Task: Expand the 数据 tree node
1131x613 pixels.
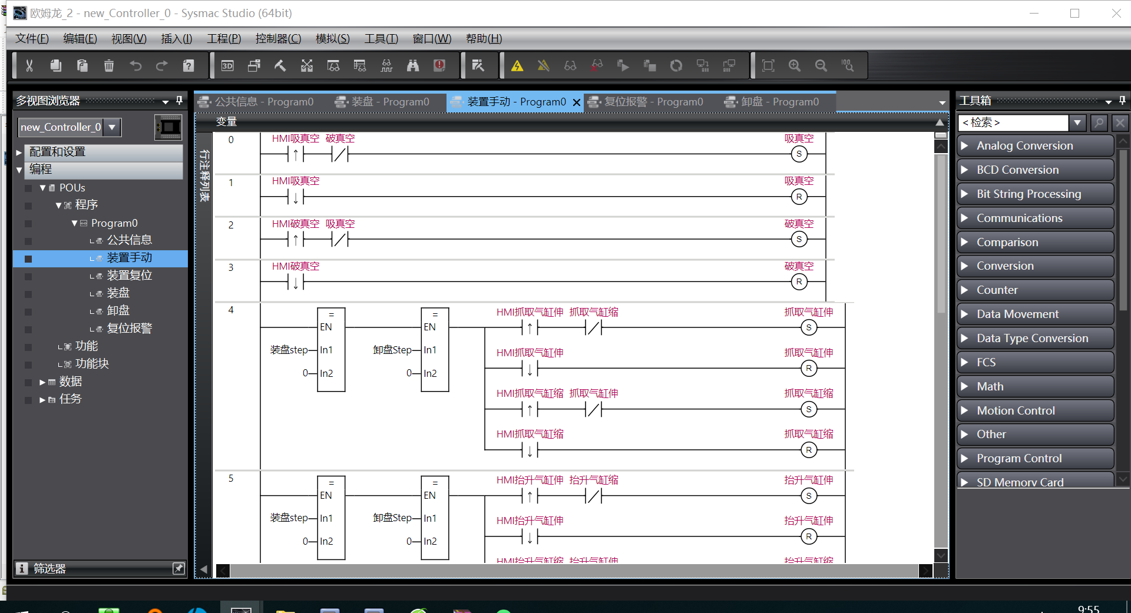Action: pos(42,382)
